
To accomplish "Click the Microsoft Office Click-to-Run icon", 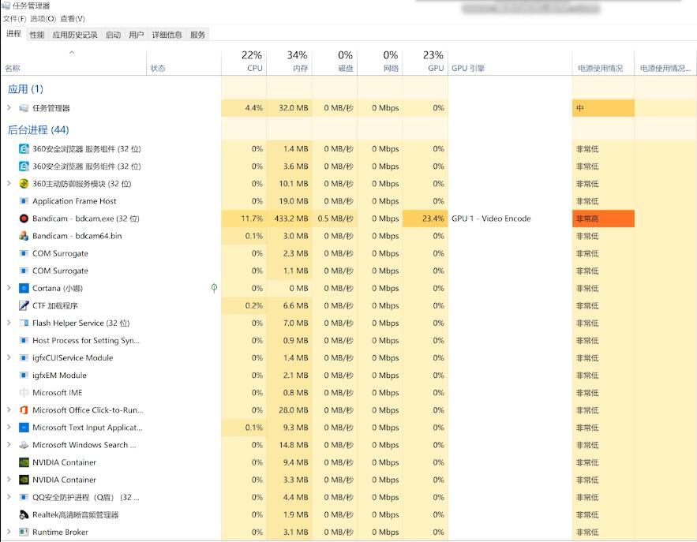I will coord(24,410).
